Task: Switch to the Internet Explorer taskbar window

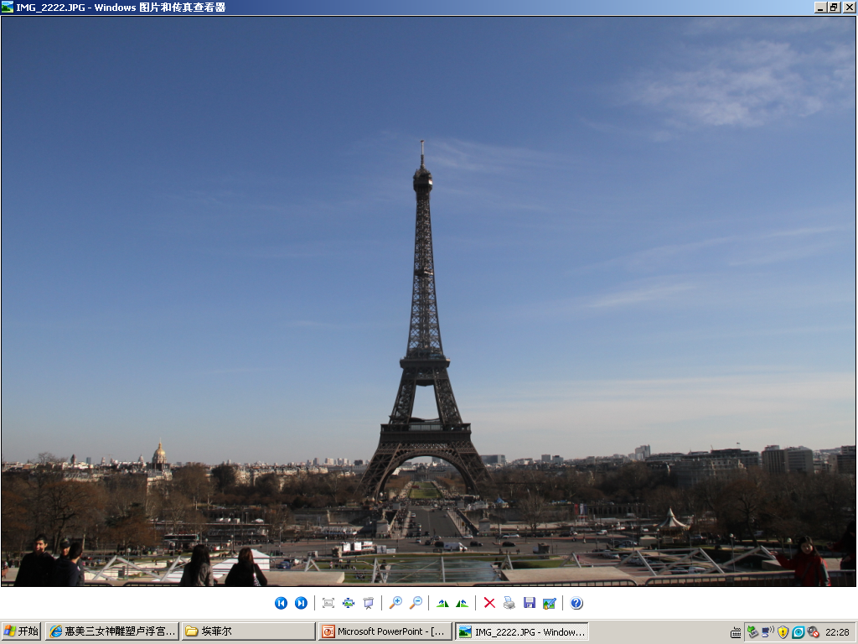Action: coord(112,631)
